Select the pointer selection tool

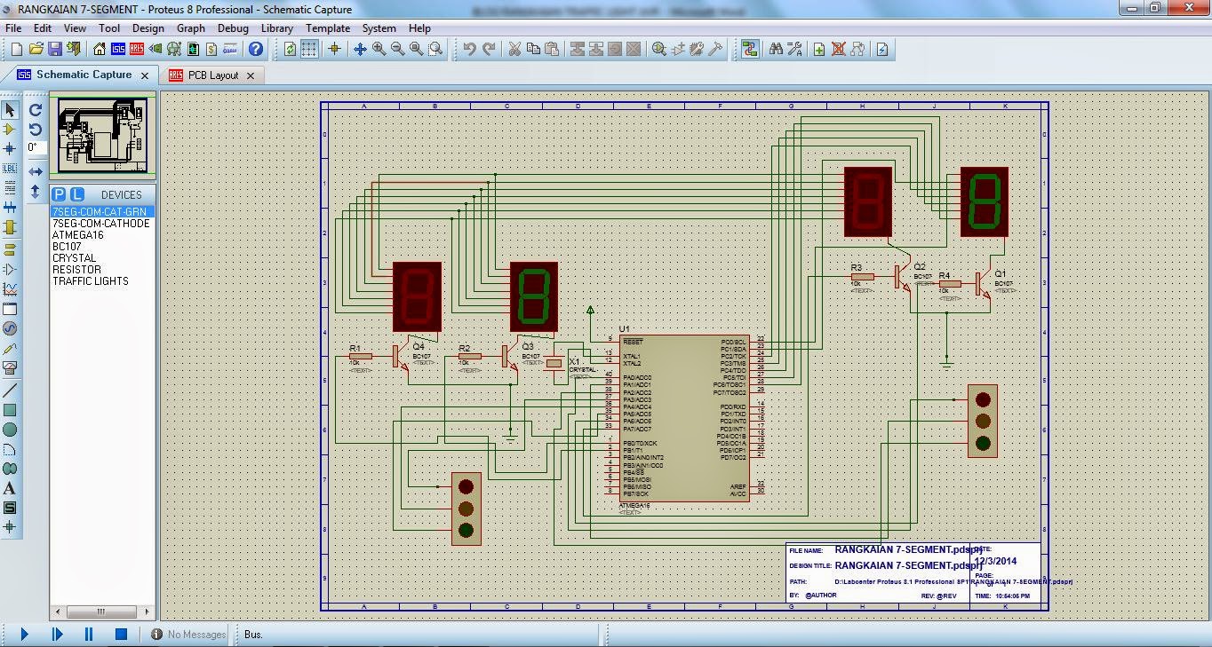pyautogui.click(x=11, y=109)
